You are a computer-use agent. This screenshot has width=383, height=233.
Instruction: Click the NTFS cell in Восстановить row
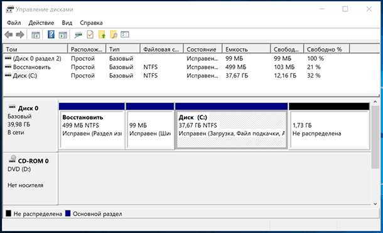[151, 67]
